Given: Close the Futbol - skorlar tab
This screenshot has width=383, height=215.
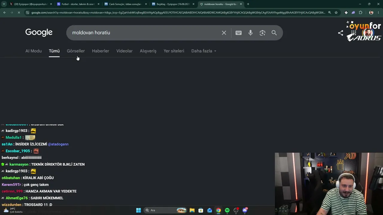Looking at the screenshot, I should point(98,4).
